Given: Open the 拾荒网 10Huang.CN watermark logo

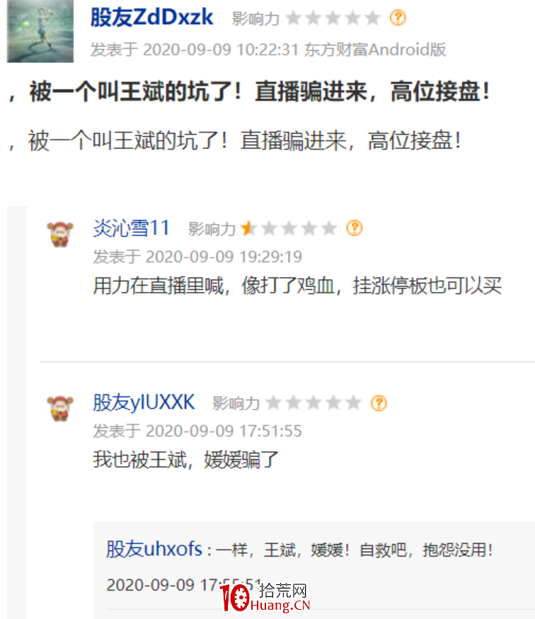Looking at the screenshot, I should [x=265, y=597].
